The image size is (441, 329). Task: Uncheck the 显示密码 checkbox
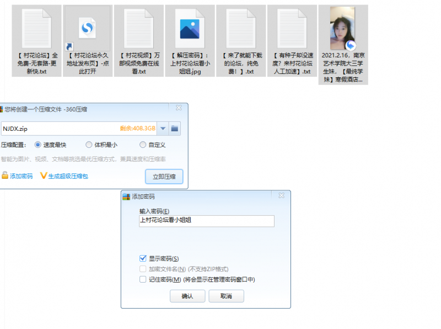[x=143, y=258]
